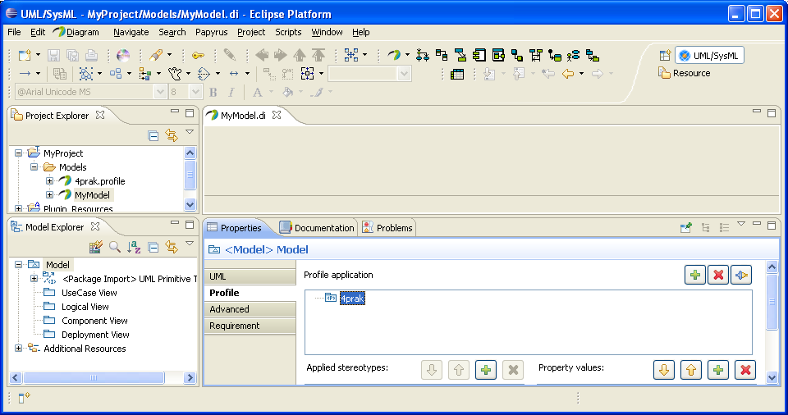788x415 pixels.
Task: Open the Papyrus menu
Action: (x=212, y=32)
